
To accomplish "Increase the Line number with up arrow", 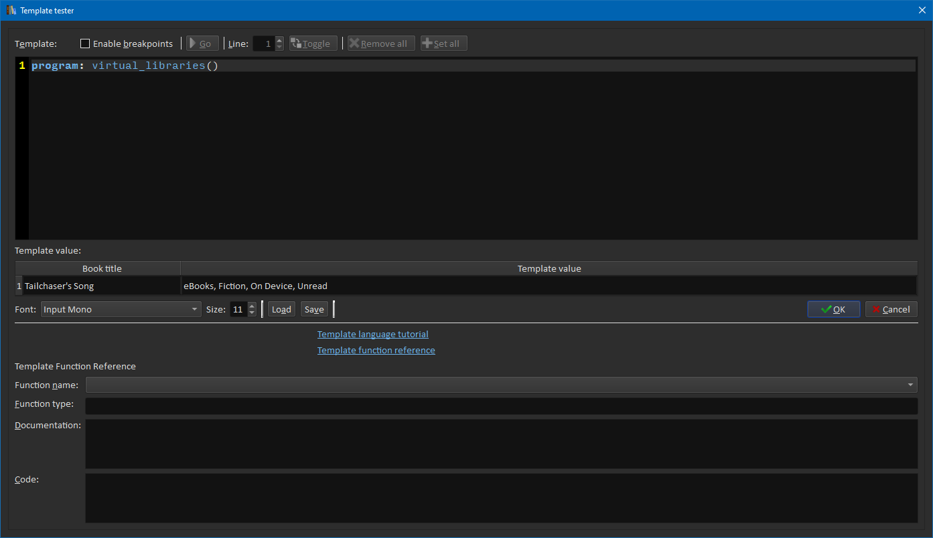I will (279, 40).
